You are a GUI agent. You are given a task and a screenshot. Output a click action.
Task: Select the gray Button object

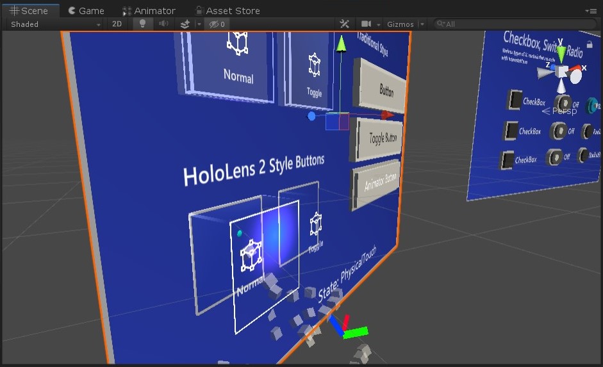[379, 87]
